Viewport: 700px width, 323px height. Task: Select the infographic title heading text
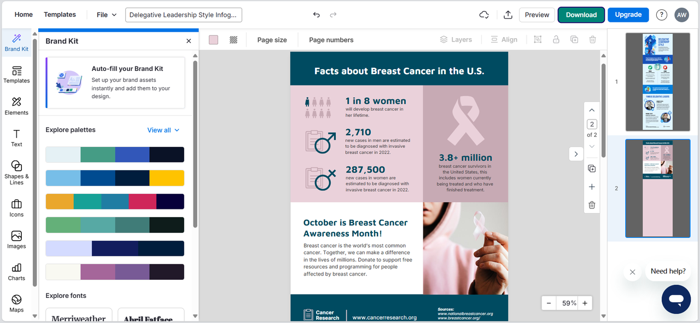click(x=399, y=71)
